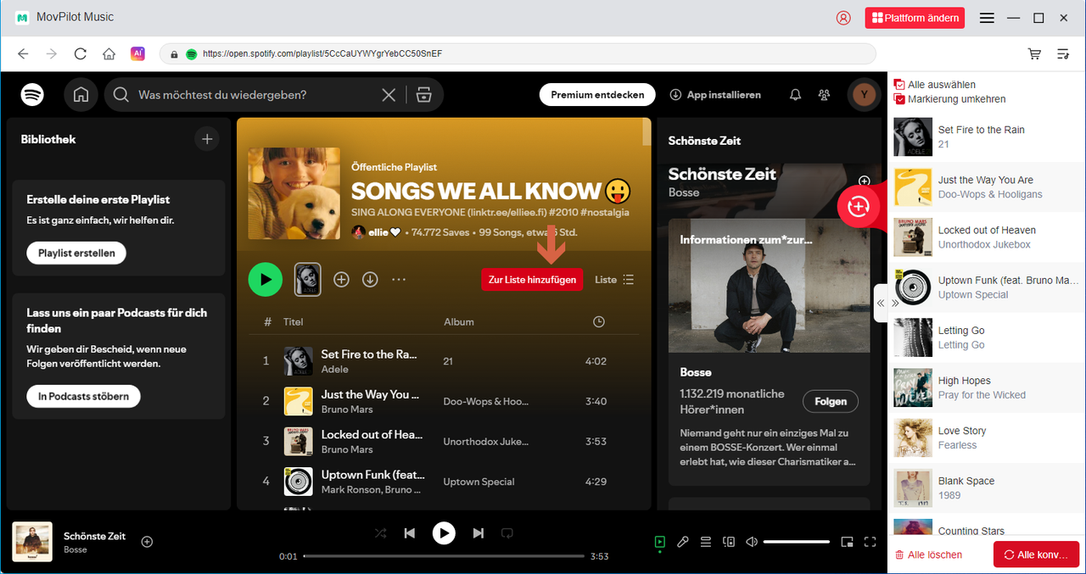1086x574 pixels.
Task: Clear the Spotify search with X
Action: coord(389,95)
